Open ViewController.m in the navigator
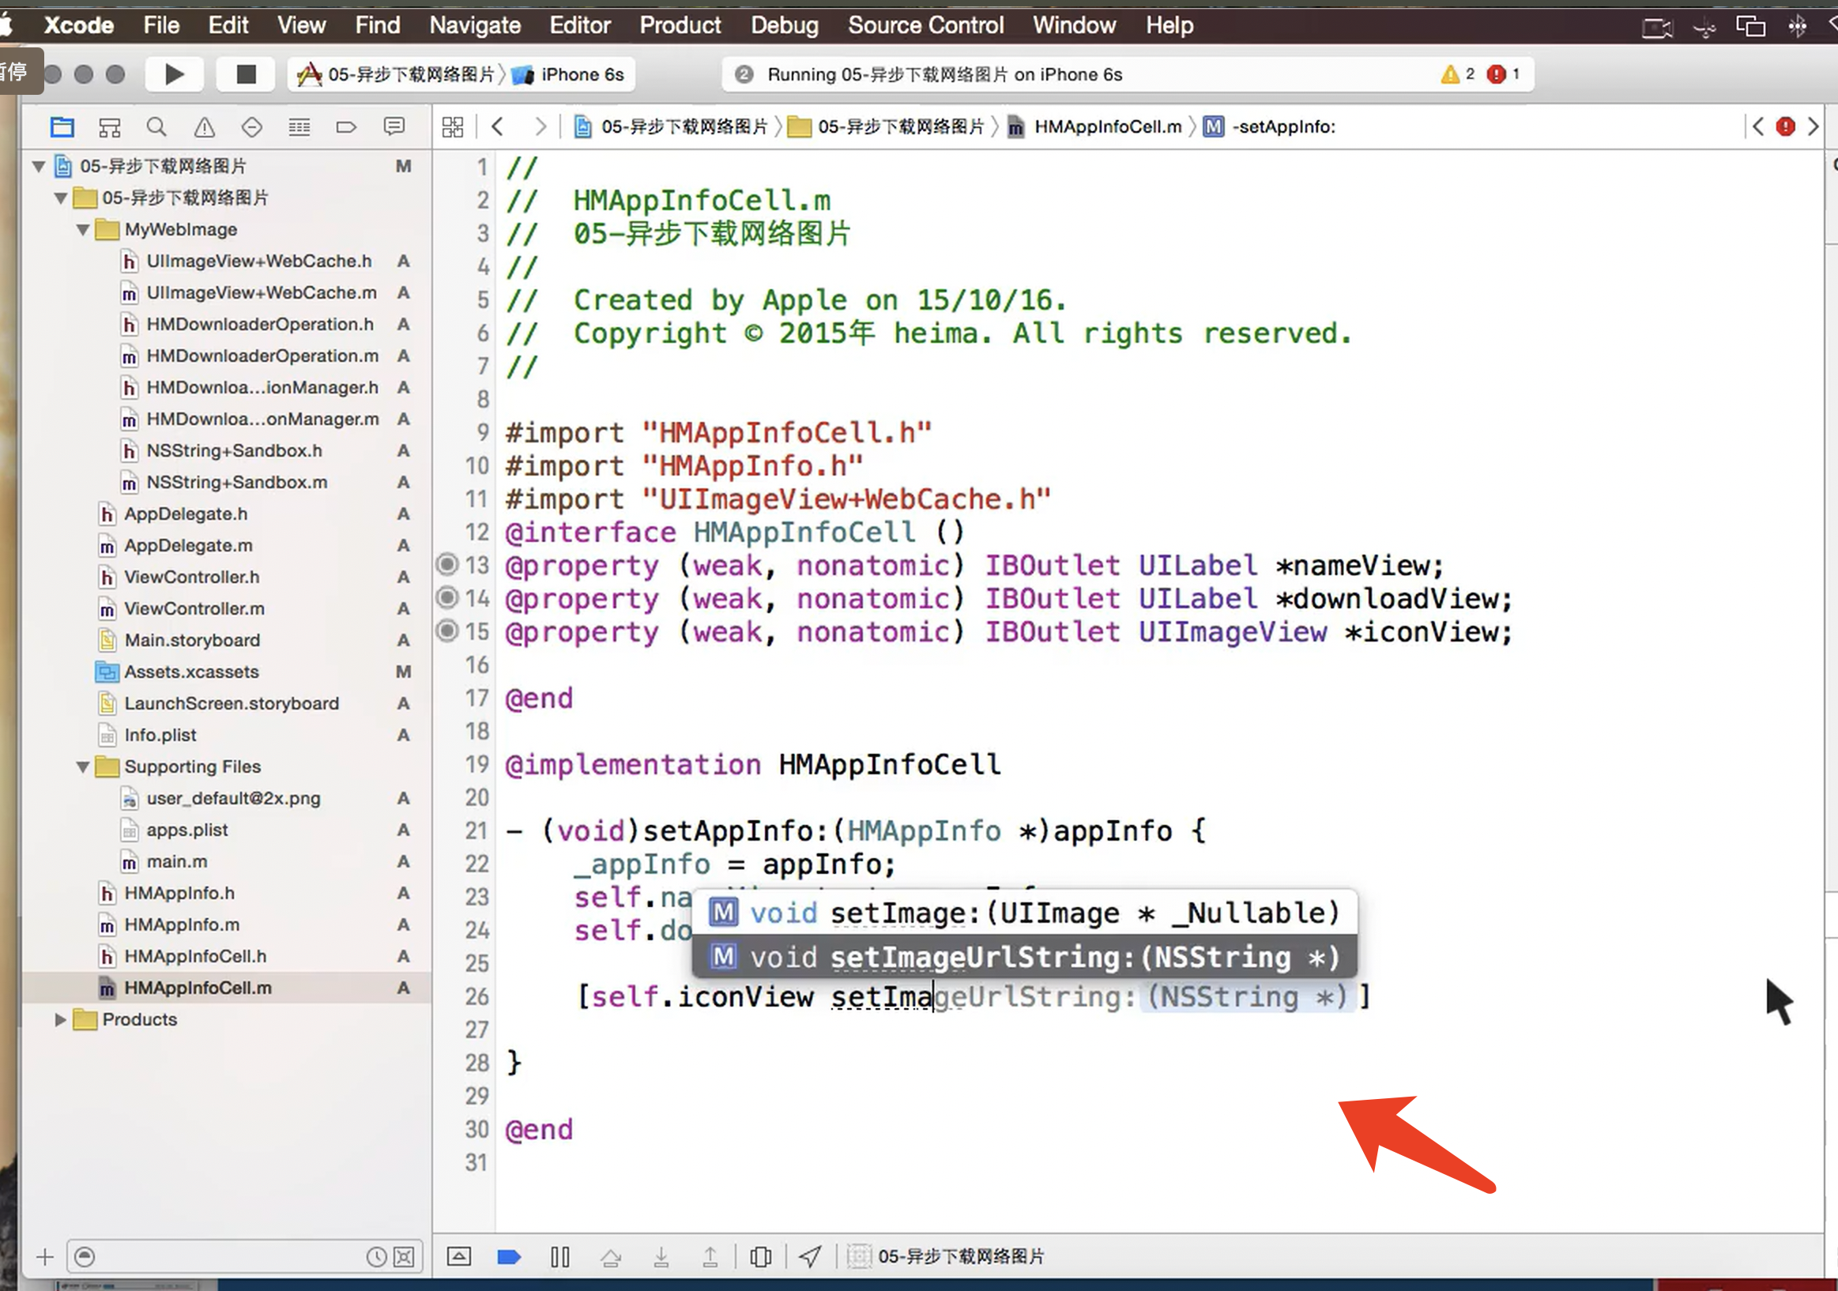 click(x=194, y=608)
